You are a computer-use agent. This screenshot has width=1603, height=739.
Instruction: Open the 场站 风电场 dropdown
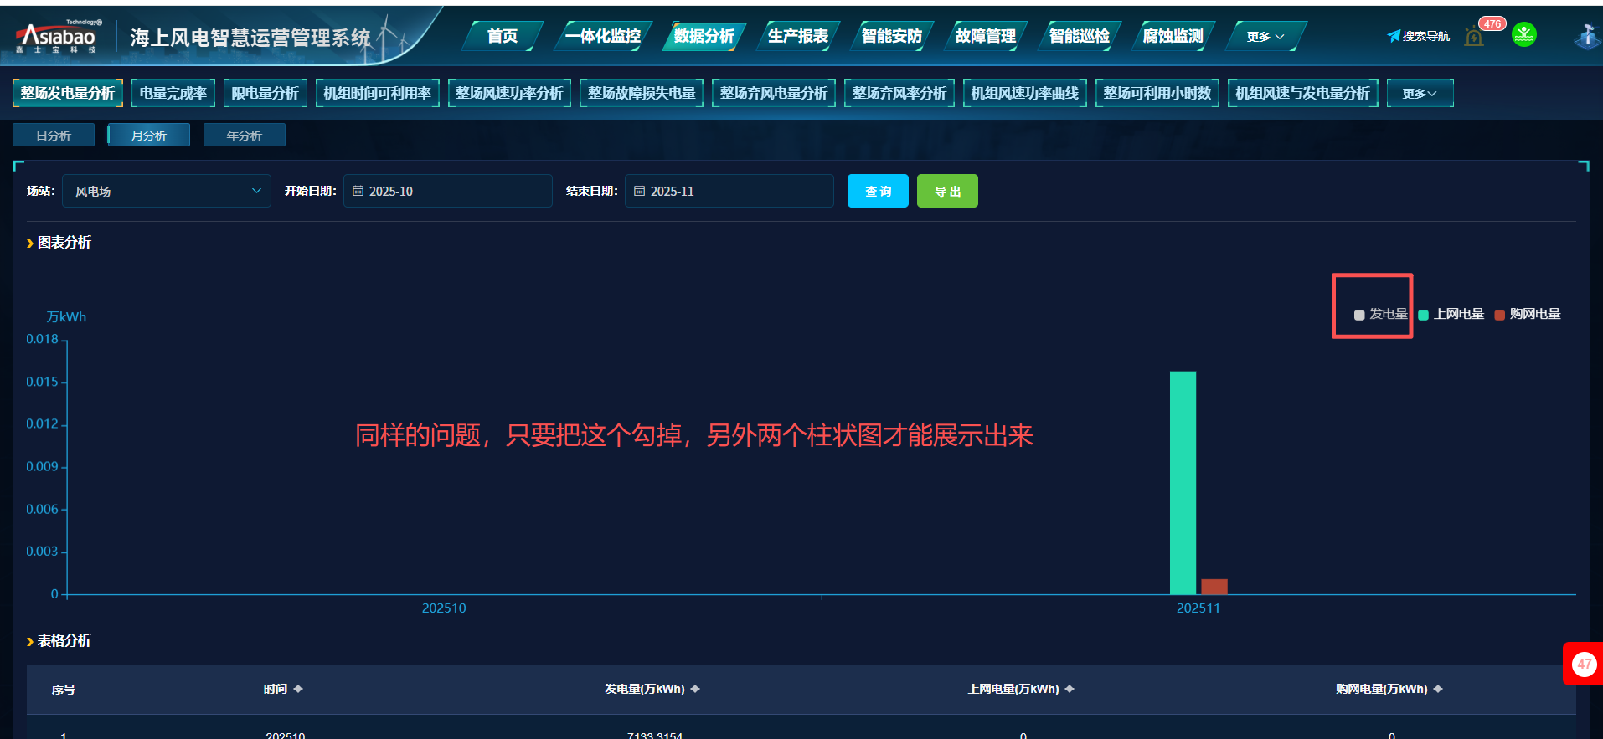(167, 191)
